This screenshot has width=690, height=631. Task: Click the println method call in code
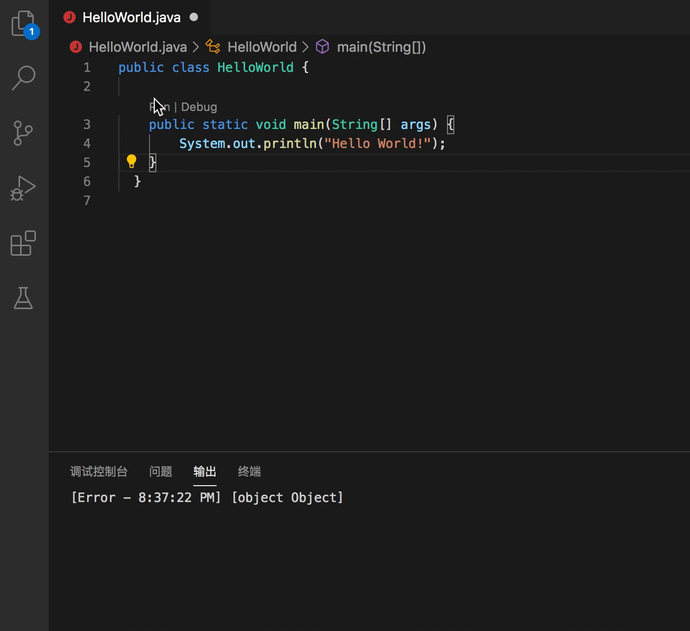(290, 144)
